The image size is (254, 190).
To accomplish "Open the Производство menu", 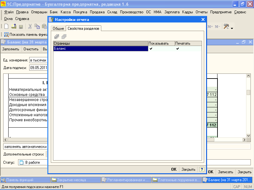I will pyautogui.click(x=131, y=12).
